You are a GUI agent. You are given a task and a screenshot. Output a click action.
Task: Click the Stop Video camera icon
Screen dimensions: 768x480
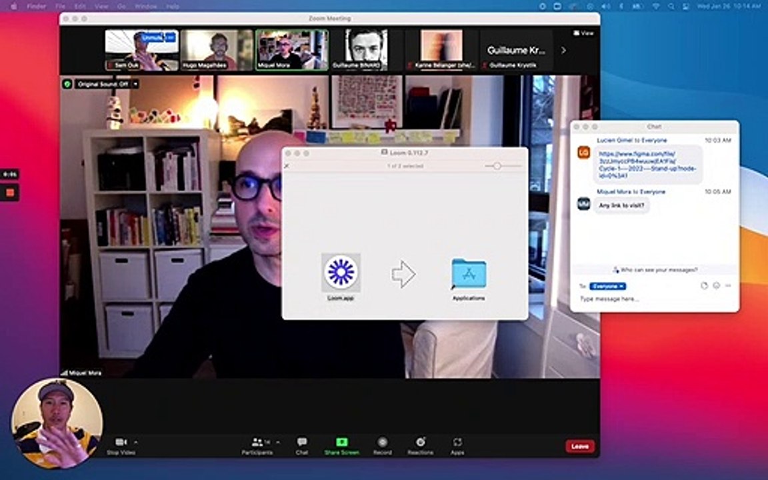point(121,442)
